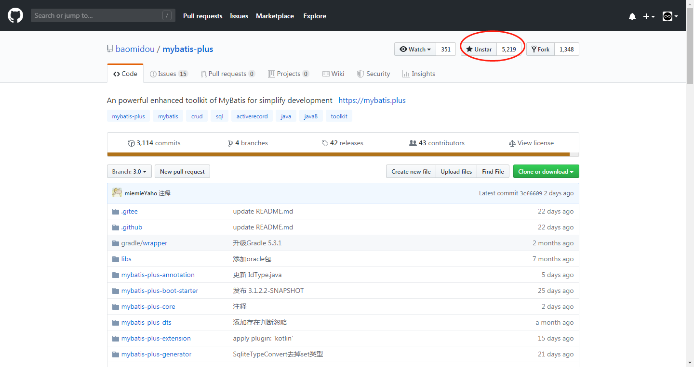Open the notifications bell
The width and height of the screenshot is (694, 367).
632,16
